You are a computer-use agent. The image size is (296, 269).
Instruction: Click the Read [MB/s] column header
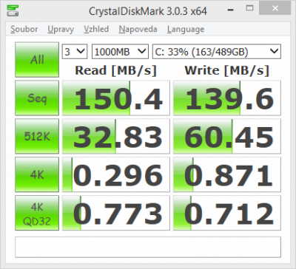click(116, 70)
